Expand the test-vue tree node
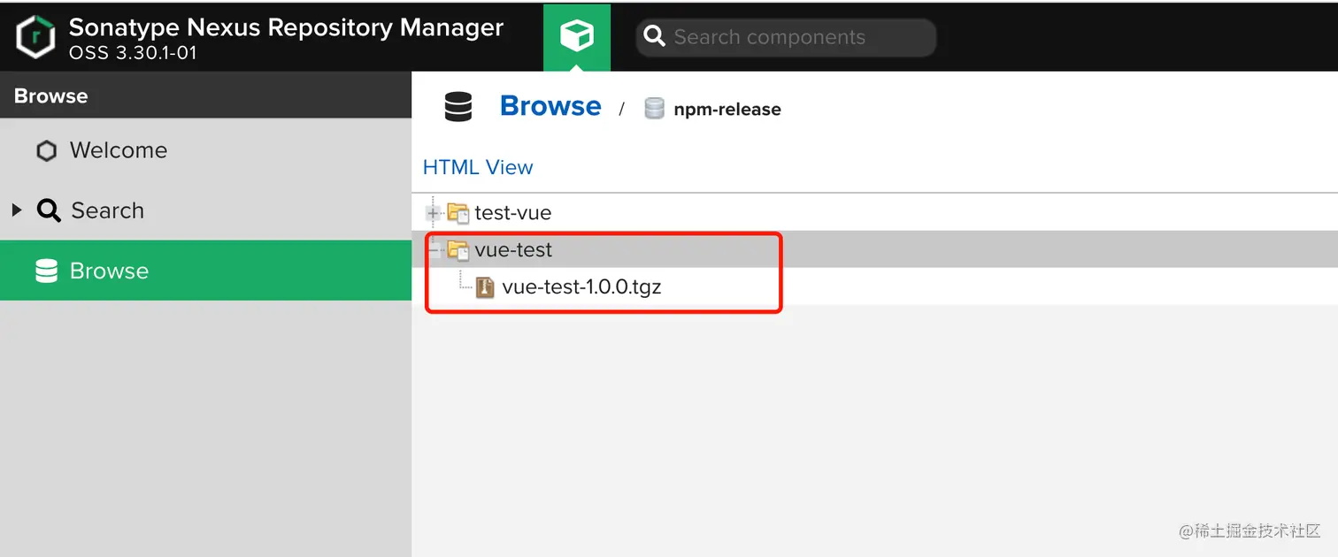Image resolution: width=1338 pixels, height=557 pixels. (434, 213)
